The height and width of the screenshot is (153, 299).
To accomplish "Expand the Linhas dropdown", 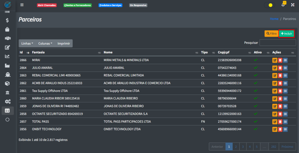I will pyautogui.click(x=27, y=43).
